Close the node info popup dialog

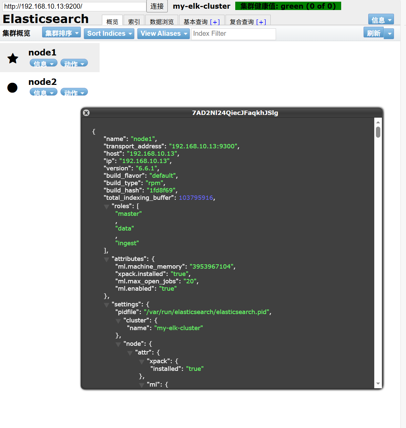(x=86, y=113)
